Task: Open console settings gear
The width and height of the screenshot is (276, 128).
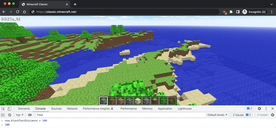Action: point(273,115)
